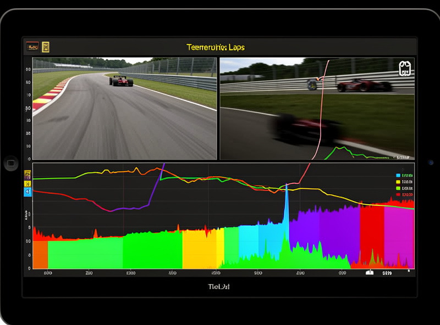The image size is (440, 325).
Task: Tap the white outline icon on right video
Action: 405,68
